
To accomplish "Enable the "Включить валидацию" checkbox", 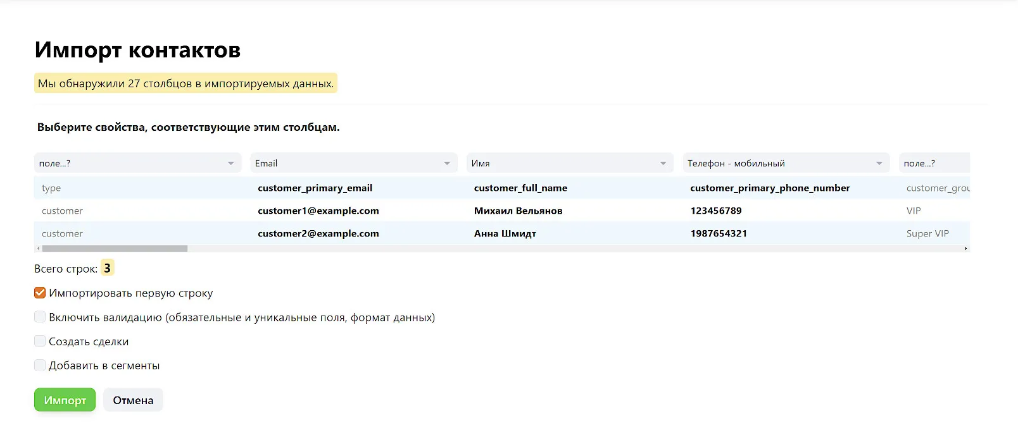I will [40, 317].
